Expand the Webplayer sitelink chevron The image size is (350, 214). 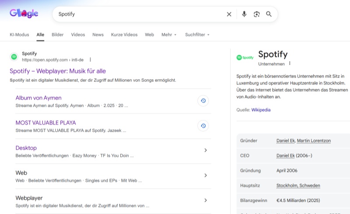(x=206, y=200)
